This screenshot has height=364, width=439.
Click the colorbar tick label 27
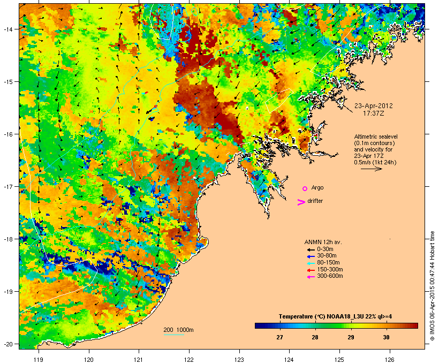click(279, 337)
